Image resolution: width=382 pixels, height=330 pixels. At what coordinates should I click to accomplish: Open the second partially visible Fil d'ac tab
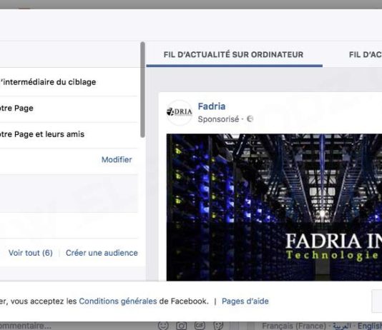point(366,55)
